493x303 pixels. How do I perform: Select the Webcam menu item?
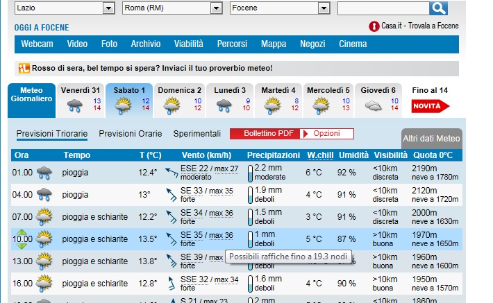click(x=37, y=44)
